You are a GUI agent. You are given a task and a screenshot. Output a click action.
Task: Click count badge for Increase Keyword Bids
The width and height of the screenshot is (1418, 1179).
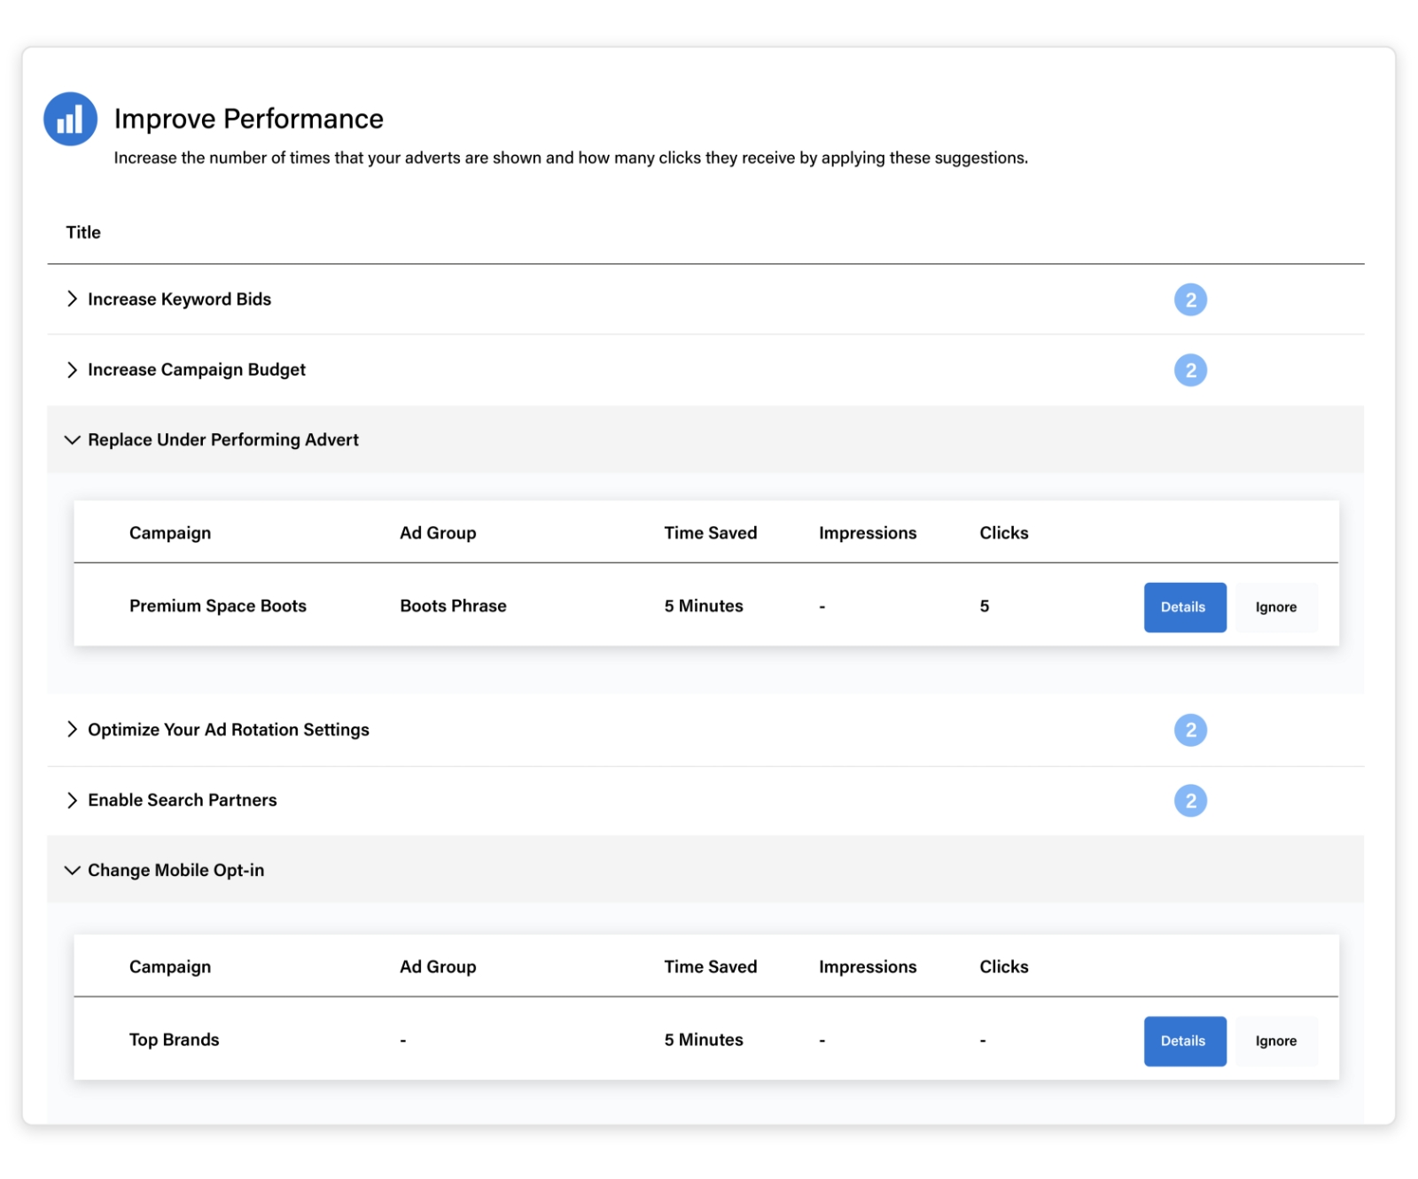[x=1189, y=300]
